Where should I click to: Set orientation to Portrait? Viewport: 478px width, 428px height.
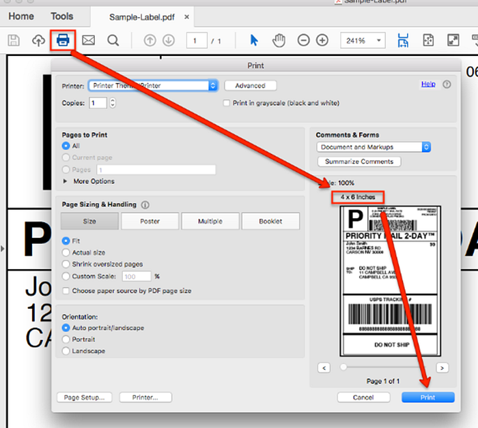[x=66, y=339]
